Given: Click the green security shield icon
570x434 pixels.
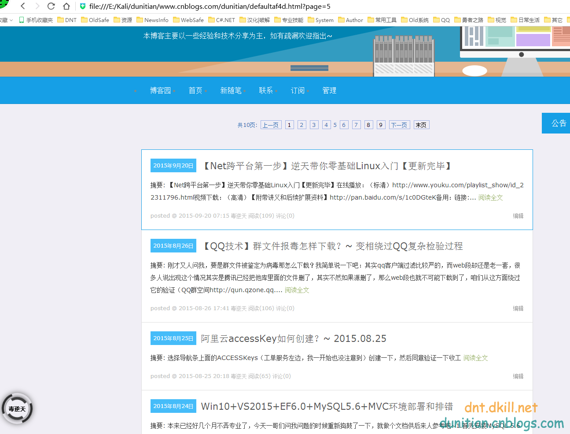Looking at the screenshot, I should pyautogui.click(x=82, y=6).
